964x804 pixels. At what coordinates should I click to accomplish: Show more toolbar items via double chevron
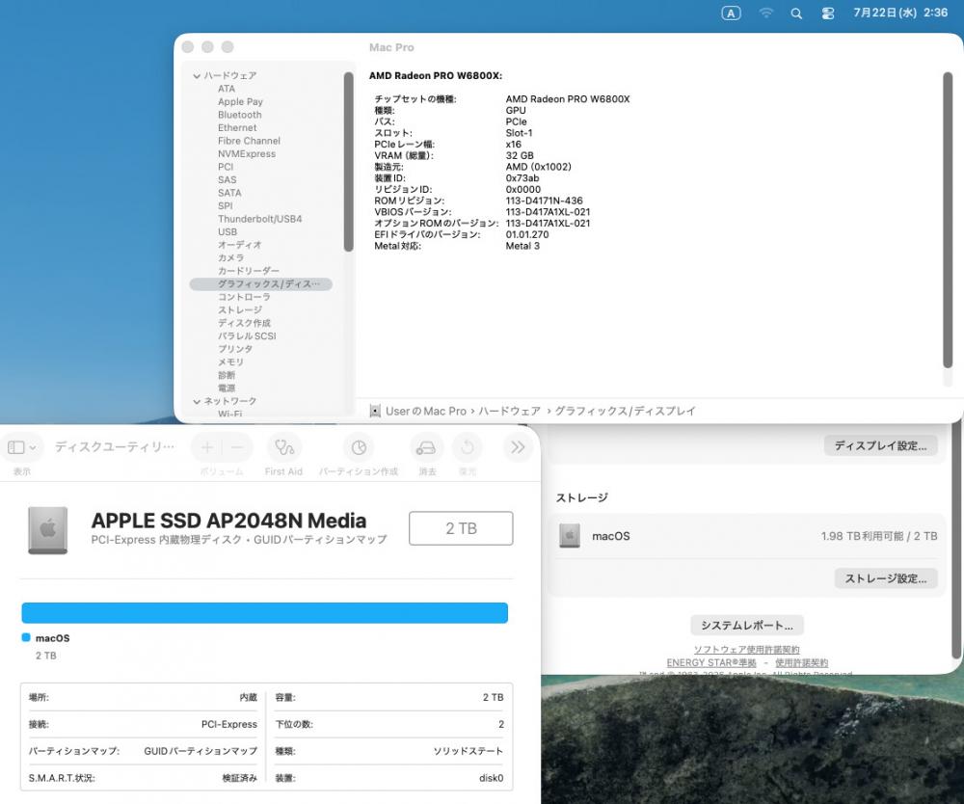click(518, 447)
